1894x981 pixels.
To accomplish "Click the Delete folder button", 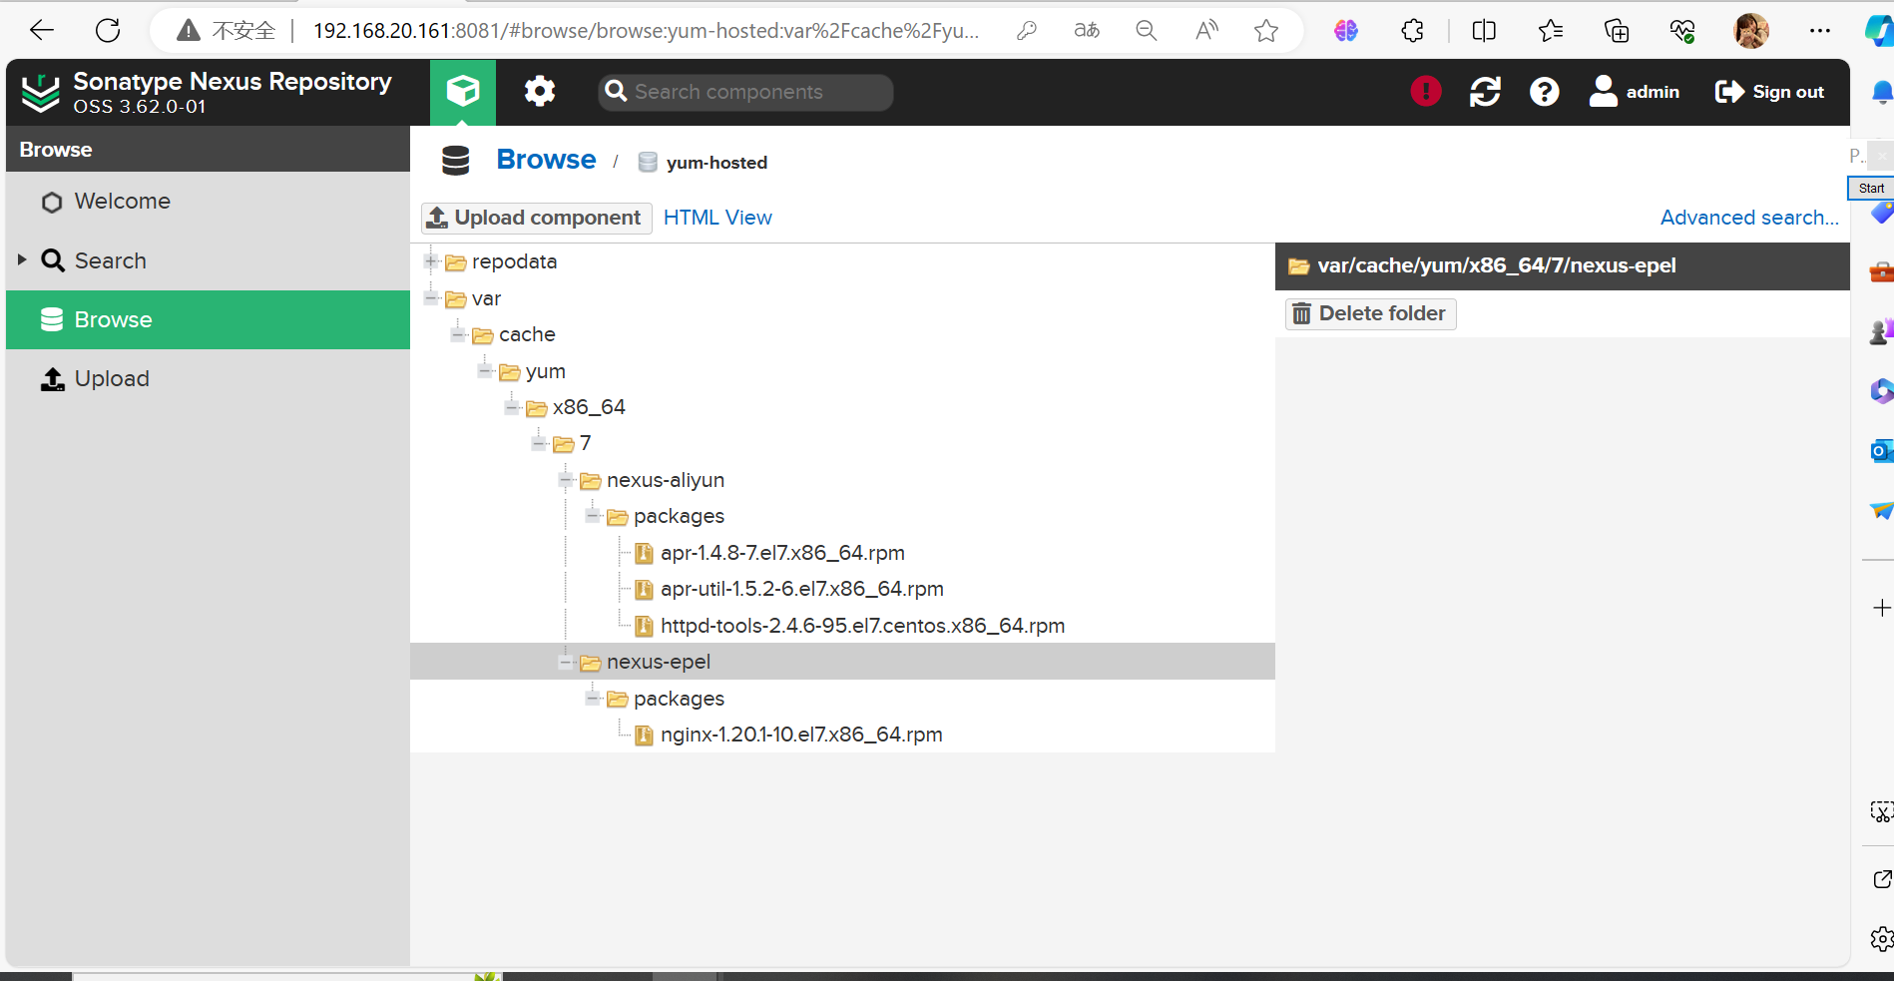I will tap(1370, 313).
